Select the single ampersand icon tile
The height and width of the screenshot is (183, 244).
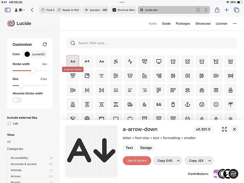144,104
